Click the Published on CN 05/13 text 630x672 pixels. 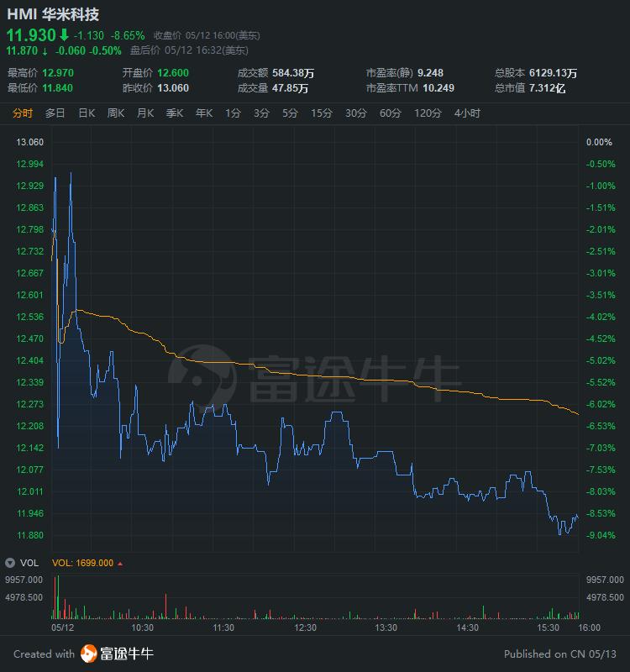pos(560,654)
